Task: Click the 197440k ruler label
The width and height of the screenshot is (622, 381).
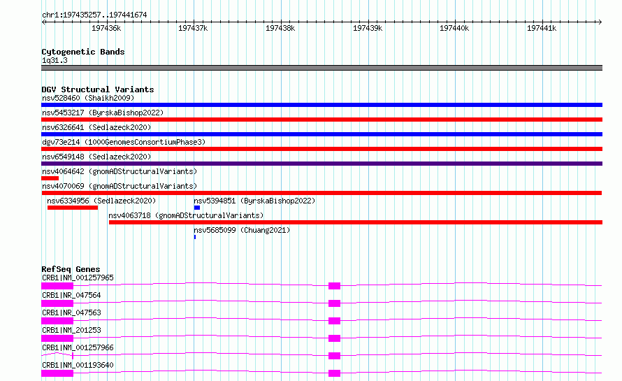Action: tap(454, 28)
